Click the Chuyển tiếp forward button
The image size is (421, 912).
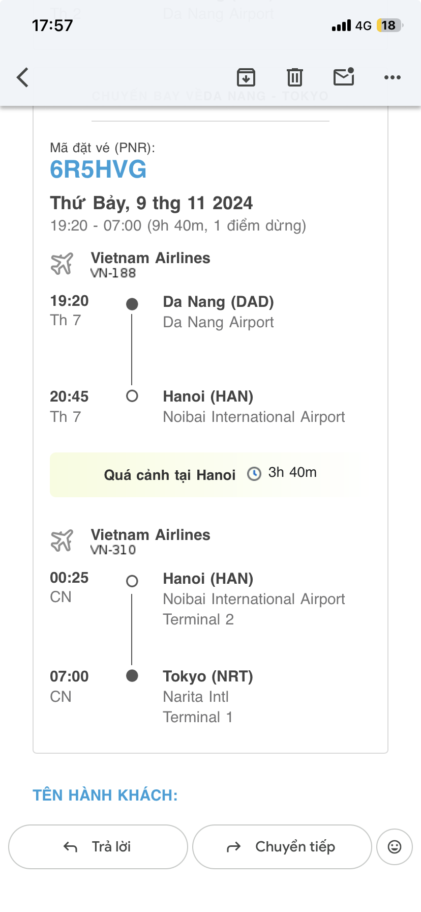tap(282, 846)
